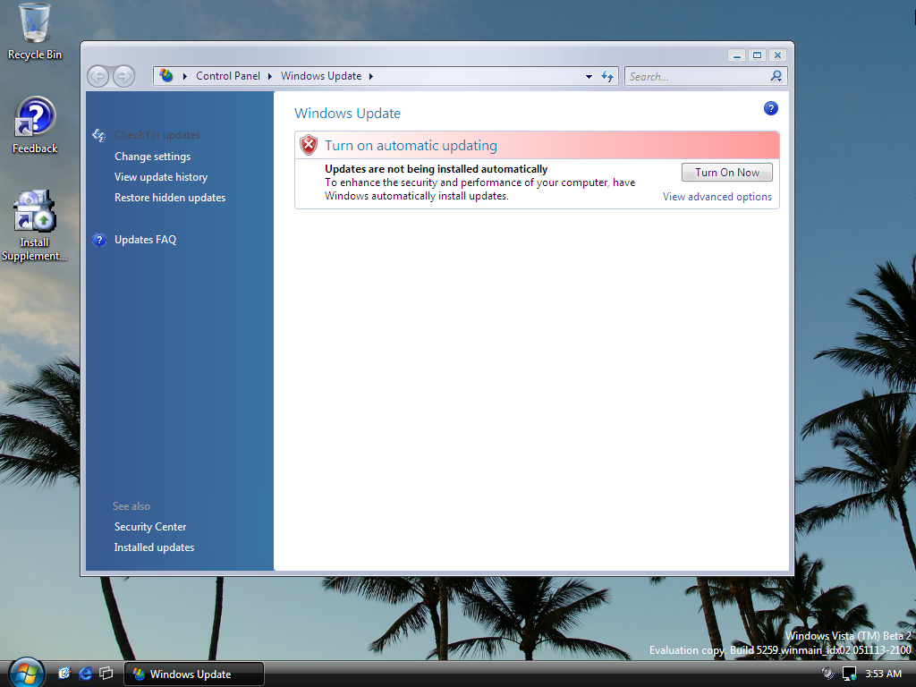Click the refresh icon in address bar
The width and height of the screenshot is (916, 687).
pyautogui.click(x=607, y=77)
